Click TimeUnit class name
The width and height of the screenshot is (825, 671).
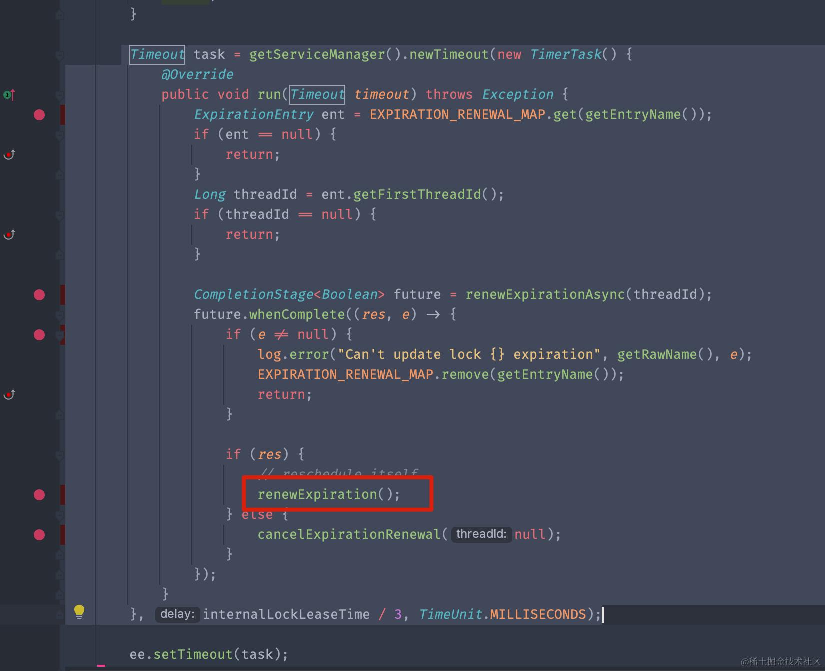click(x=451, y=614)
